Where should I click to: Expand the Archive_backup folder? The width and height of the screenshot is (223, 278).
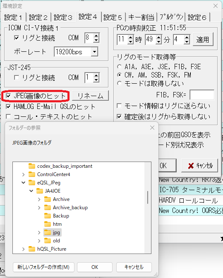click(39, 208)
